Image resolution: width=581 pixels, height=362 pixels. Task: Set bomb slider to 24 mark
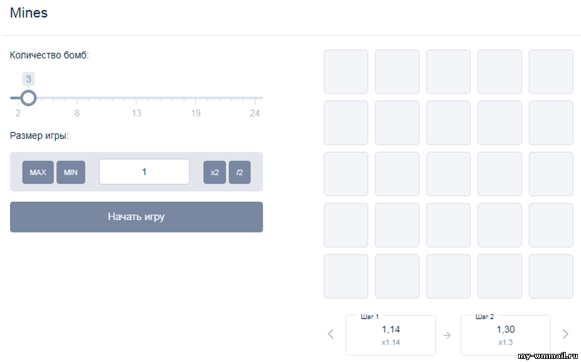[255, 98]
